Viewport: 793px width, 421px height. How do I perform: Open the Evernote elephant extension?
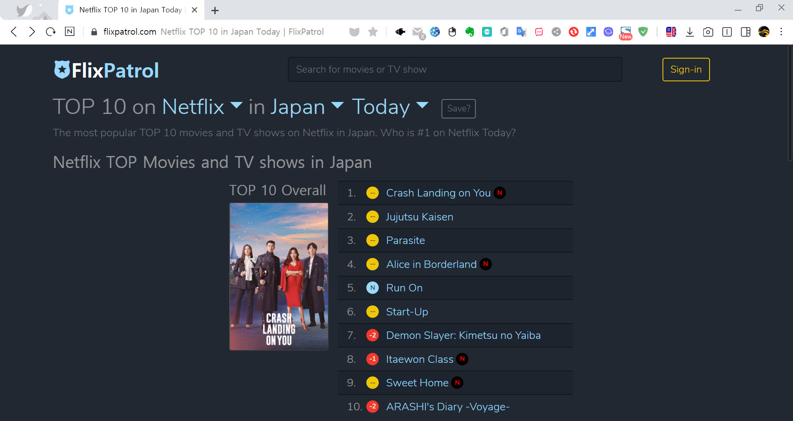click(x=470, y=32)
